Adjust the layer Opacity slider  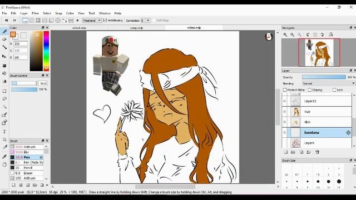point(324,77)
